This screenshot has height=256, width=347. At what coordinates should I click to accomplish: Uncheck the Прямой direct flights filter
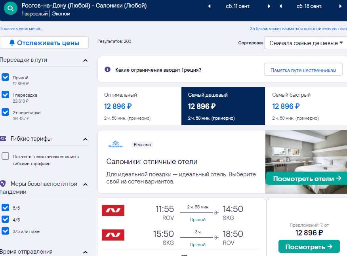coord(5,77)
